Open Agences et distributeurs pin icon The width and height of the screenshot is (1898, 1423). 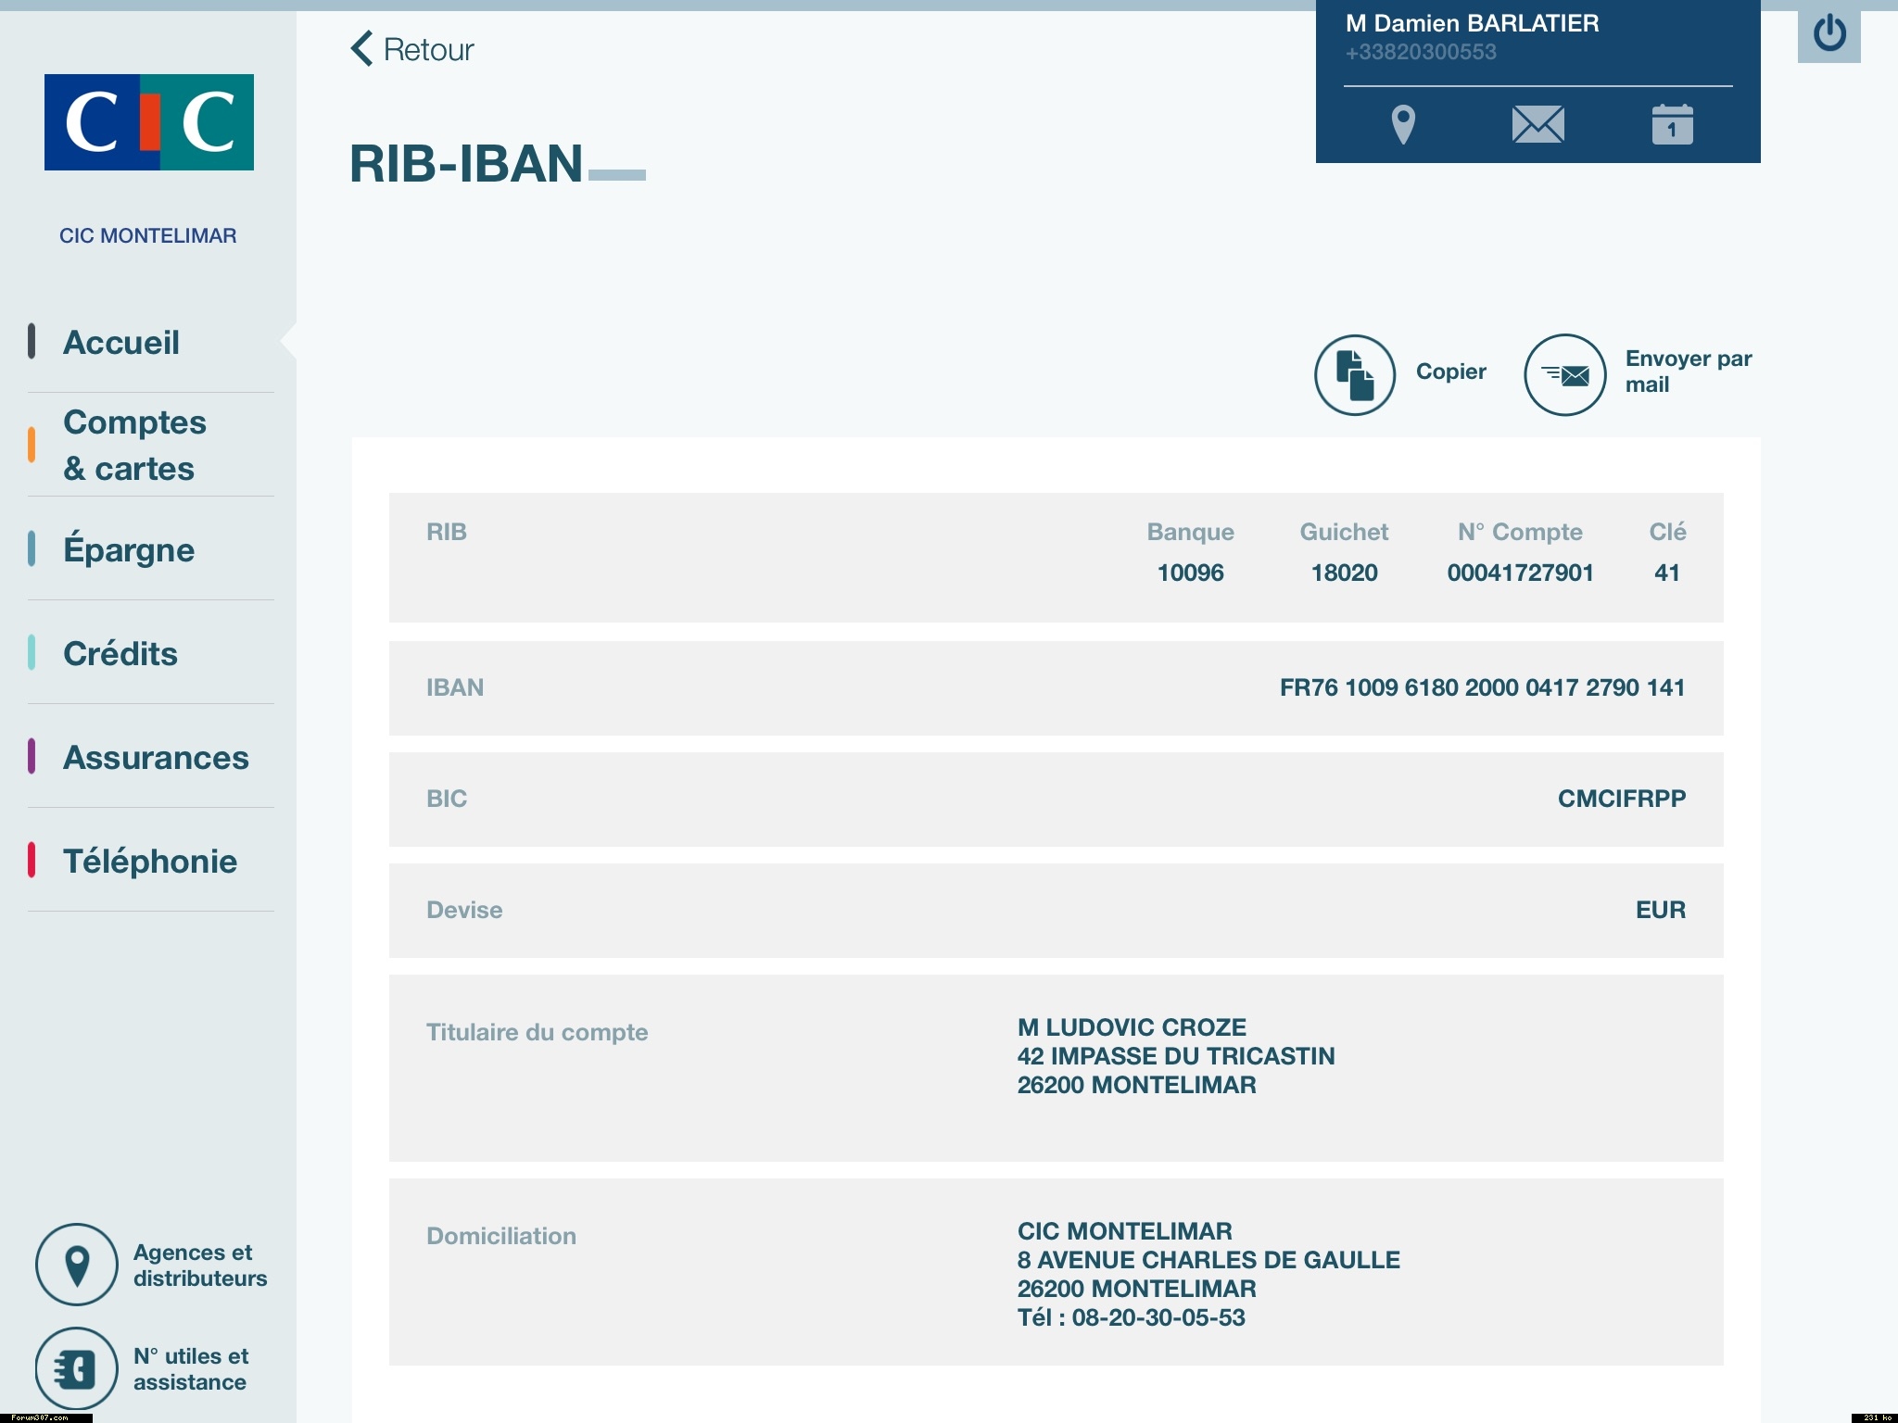(x=77, y=1265)
